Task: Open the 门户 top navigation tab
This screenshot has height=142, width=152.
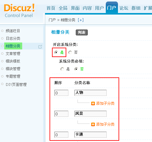Action: [x=112, y=8]
